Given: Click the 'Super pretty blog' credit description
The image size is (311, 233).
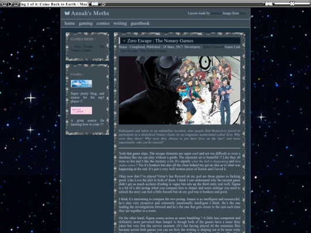Looking at the screenshot, I should (88, 97).
